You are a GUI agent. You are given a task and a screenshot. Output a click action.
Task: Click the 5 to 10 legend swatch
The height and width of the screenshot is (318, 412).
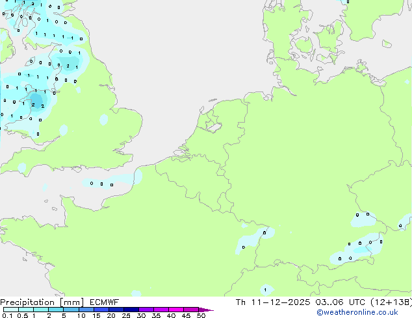(x=71, y=310)
